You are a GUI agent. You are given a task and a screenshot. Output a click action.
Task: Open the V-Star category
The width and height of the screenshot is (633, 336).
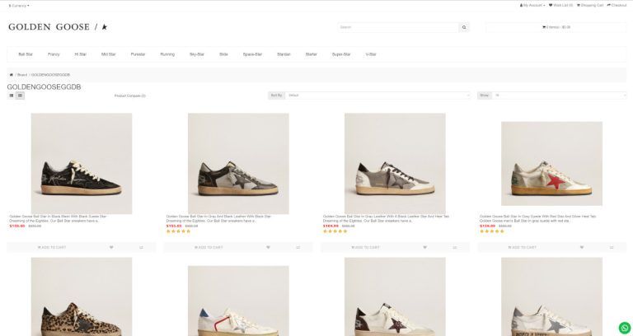pyautogui.click(x=371, y=54)
